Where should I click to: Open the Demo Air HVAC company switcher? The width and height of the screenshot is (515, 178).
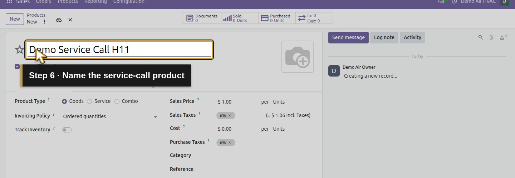point(478,2)
